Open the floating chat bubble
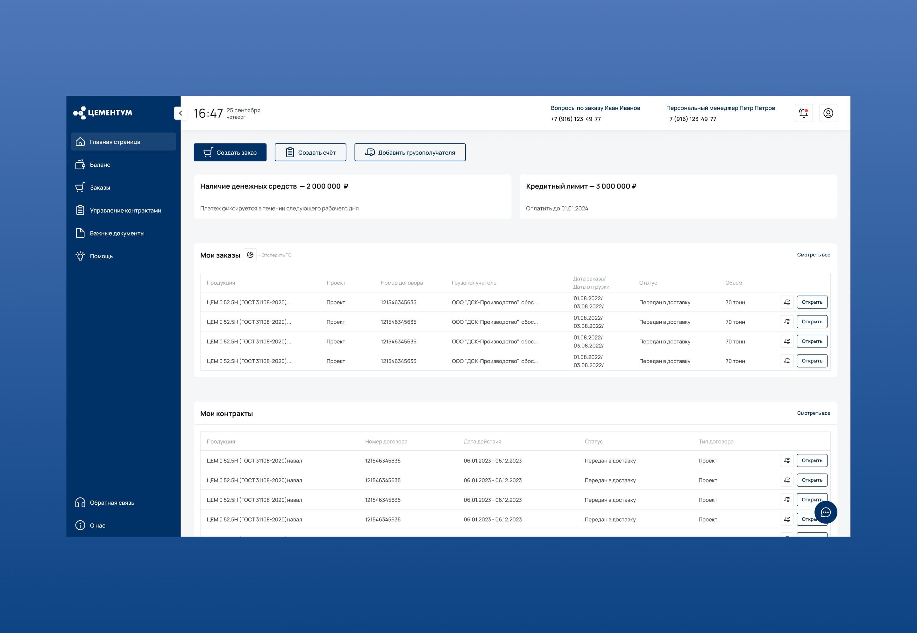 click(826, 512)
